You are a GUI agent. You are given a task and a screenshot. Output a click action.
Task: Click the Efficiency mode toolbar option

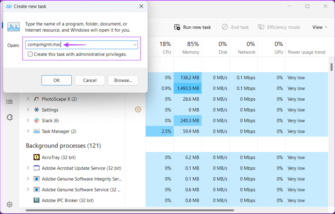click(279, 27)
